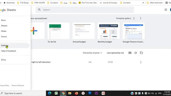Open the taskbar clock and date
This screenshot has width=171, height=96.
167,93
